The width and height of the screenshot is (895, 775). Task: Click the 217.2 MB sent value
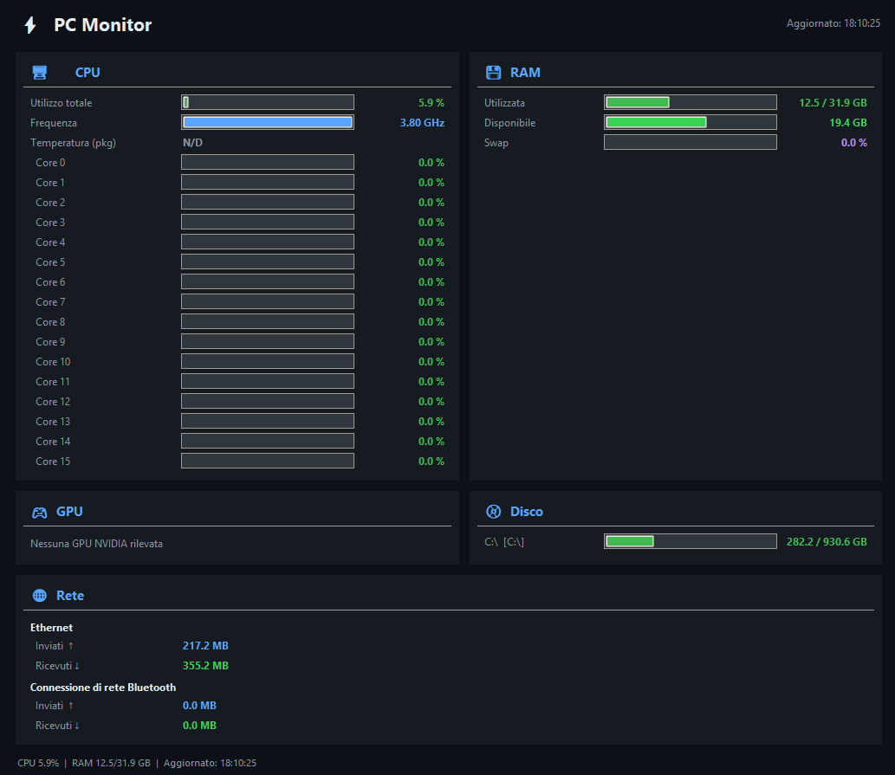[205, 646]
